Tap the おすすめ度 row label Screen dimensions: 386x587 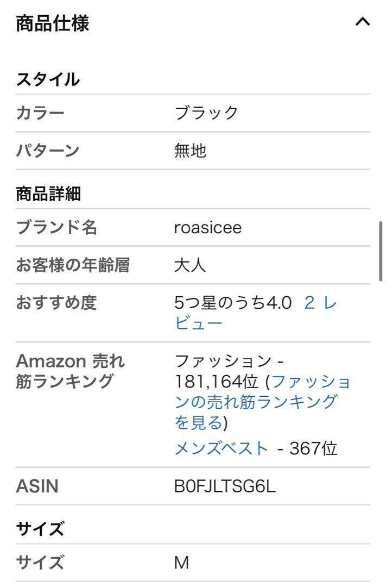pyautogui.click(x=56, y=303)
